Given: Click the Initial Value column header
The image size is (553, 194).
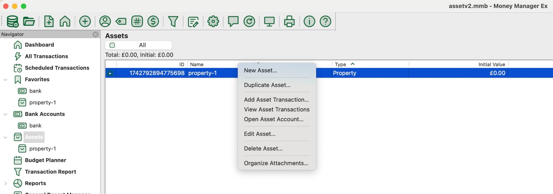Looking at the screenshot, I should [x=491, y=65].
